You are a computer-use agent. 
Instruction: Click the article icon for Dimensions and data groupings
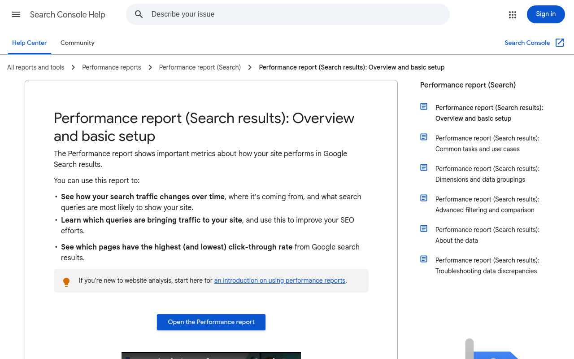pos(424,167)
